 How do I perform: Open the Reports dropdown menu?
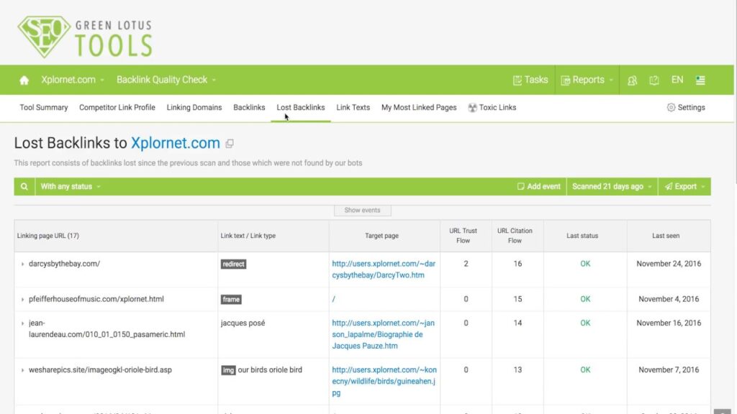click(587, 80)
